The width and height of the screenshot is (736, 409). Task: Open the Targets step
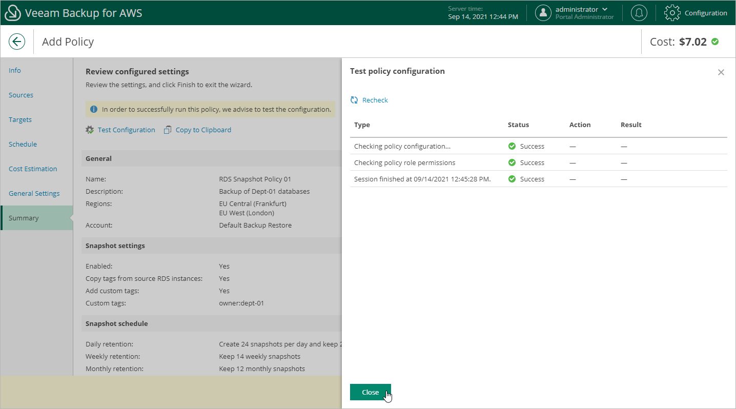point(20,119)
